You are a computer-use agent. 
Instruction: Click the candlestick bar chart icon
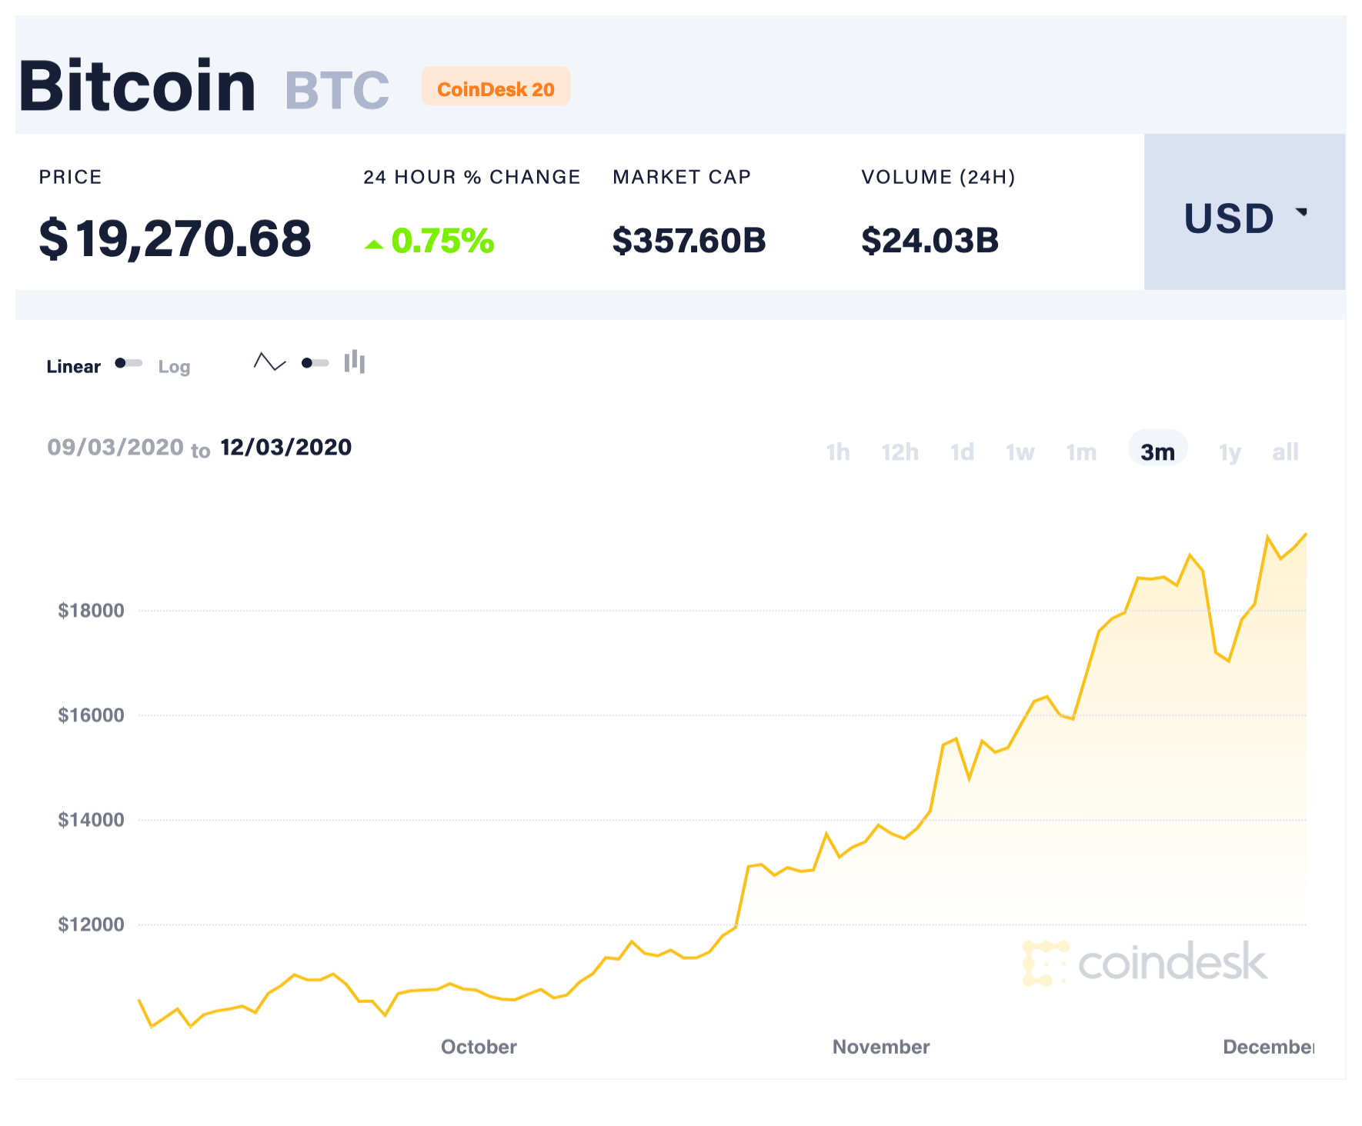pos(355,361)
